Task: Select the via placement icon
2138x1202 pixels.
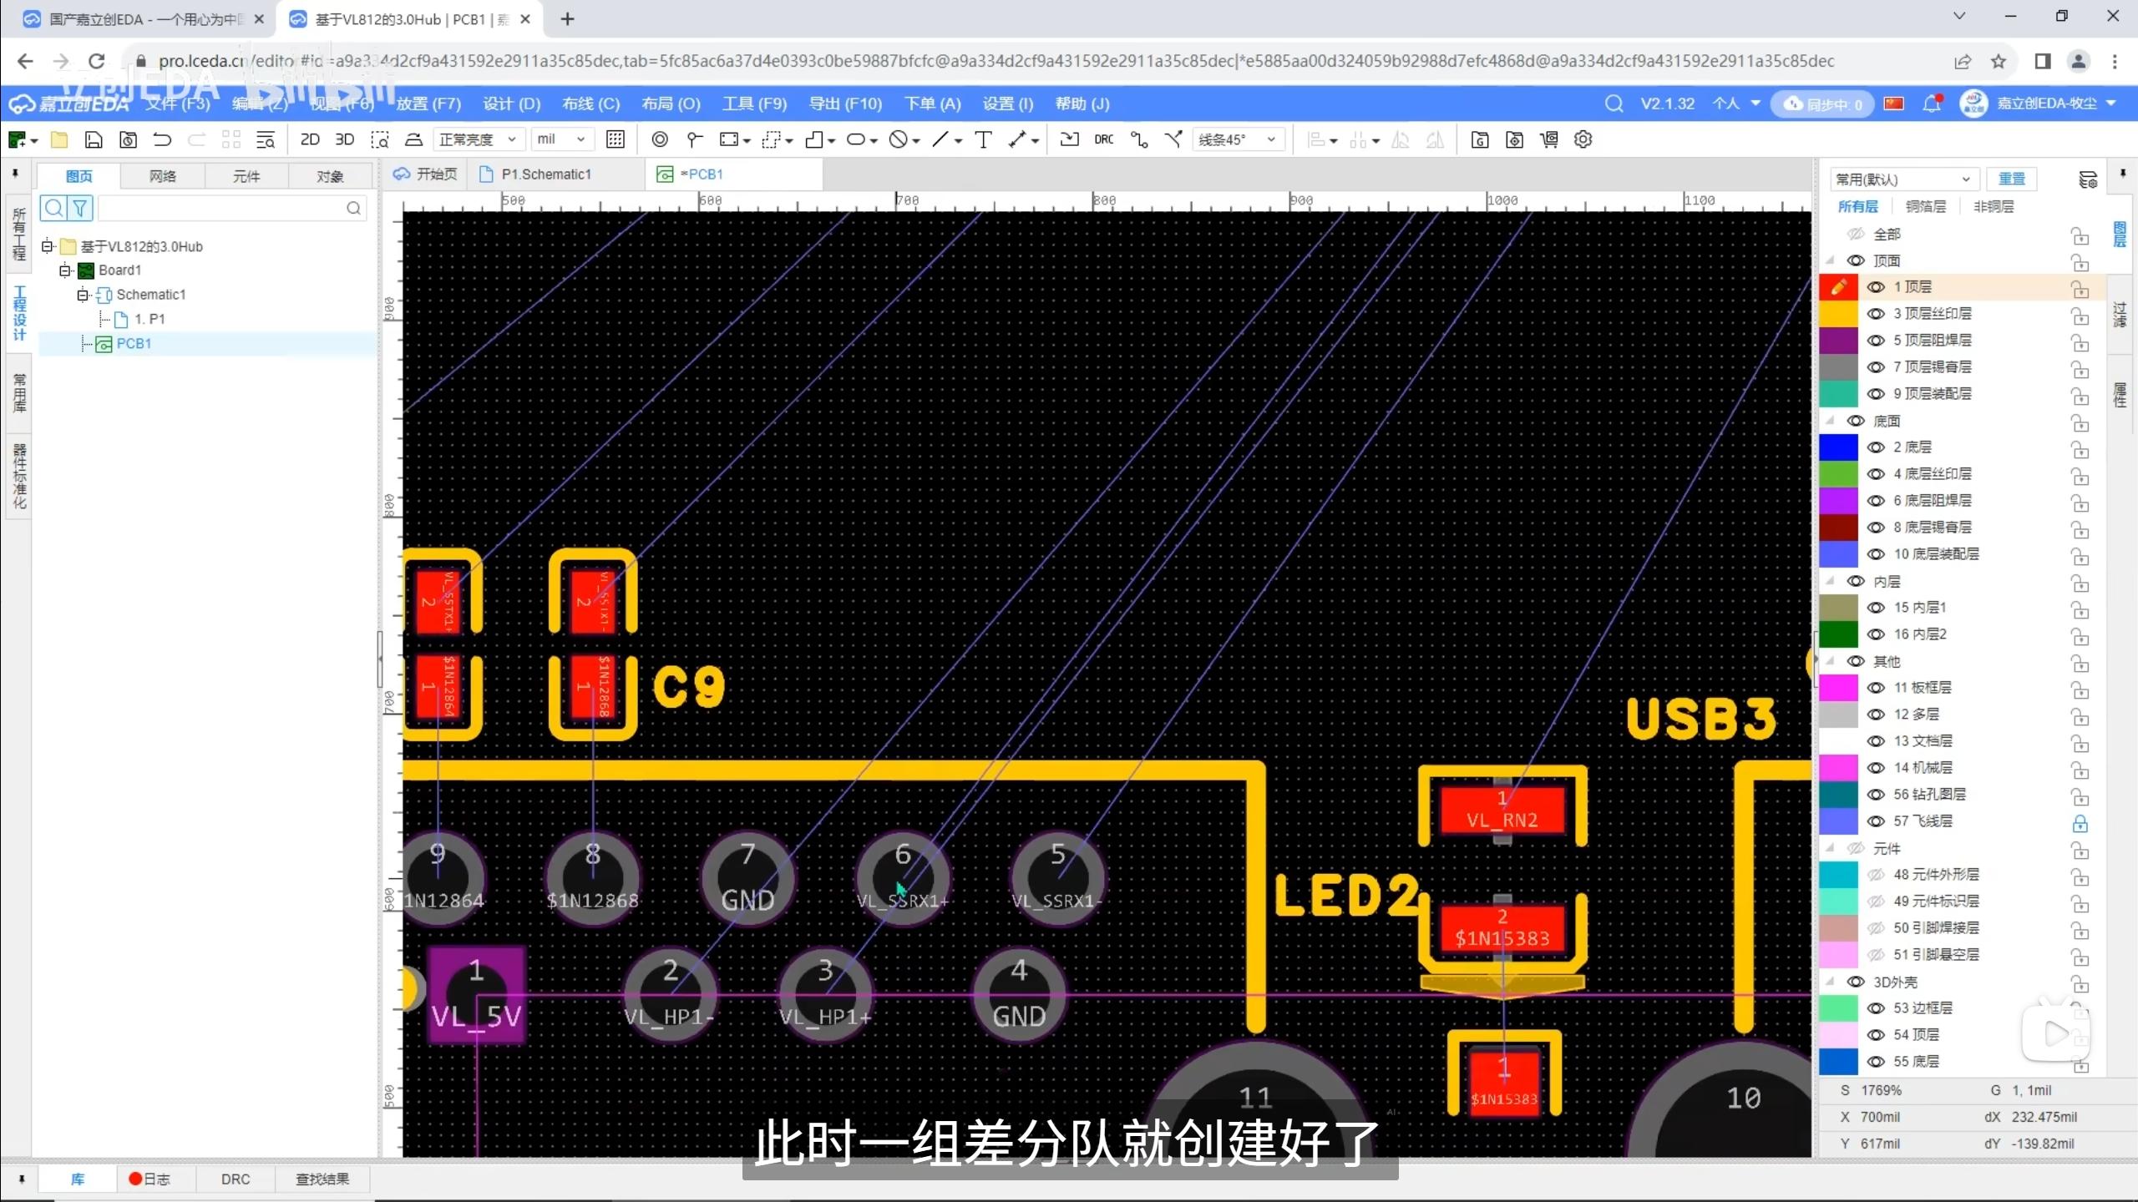Action: tap(659, 139)
